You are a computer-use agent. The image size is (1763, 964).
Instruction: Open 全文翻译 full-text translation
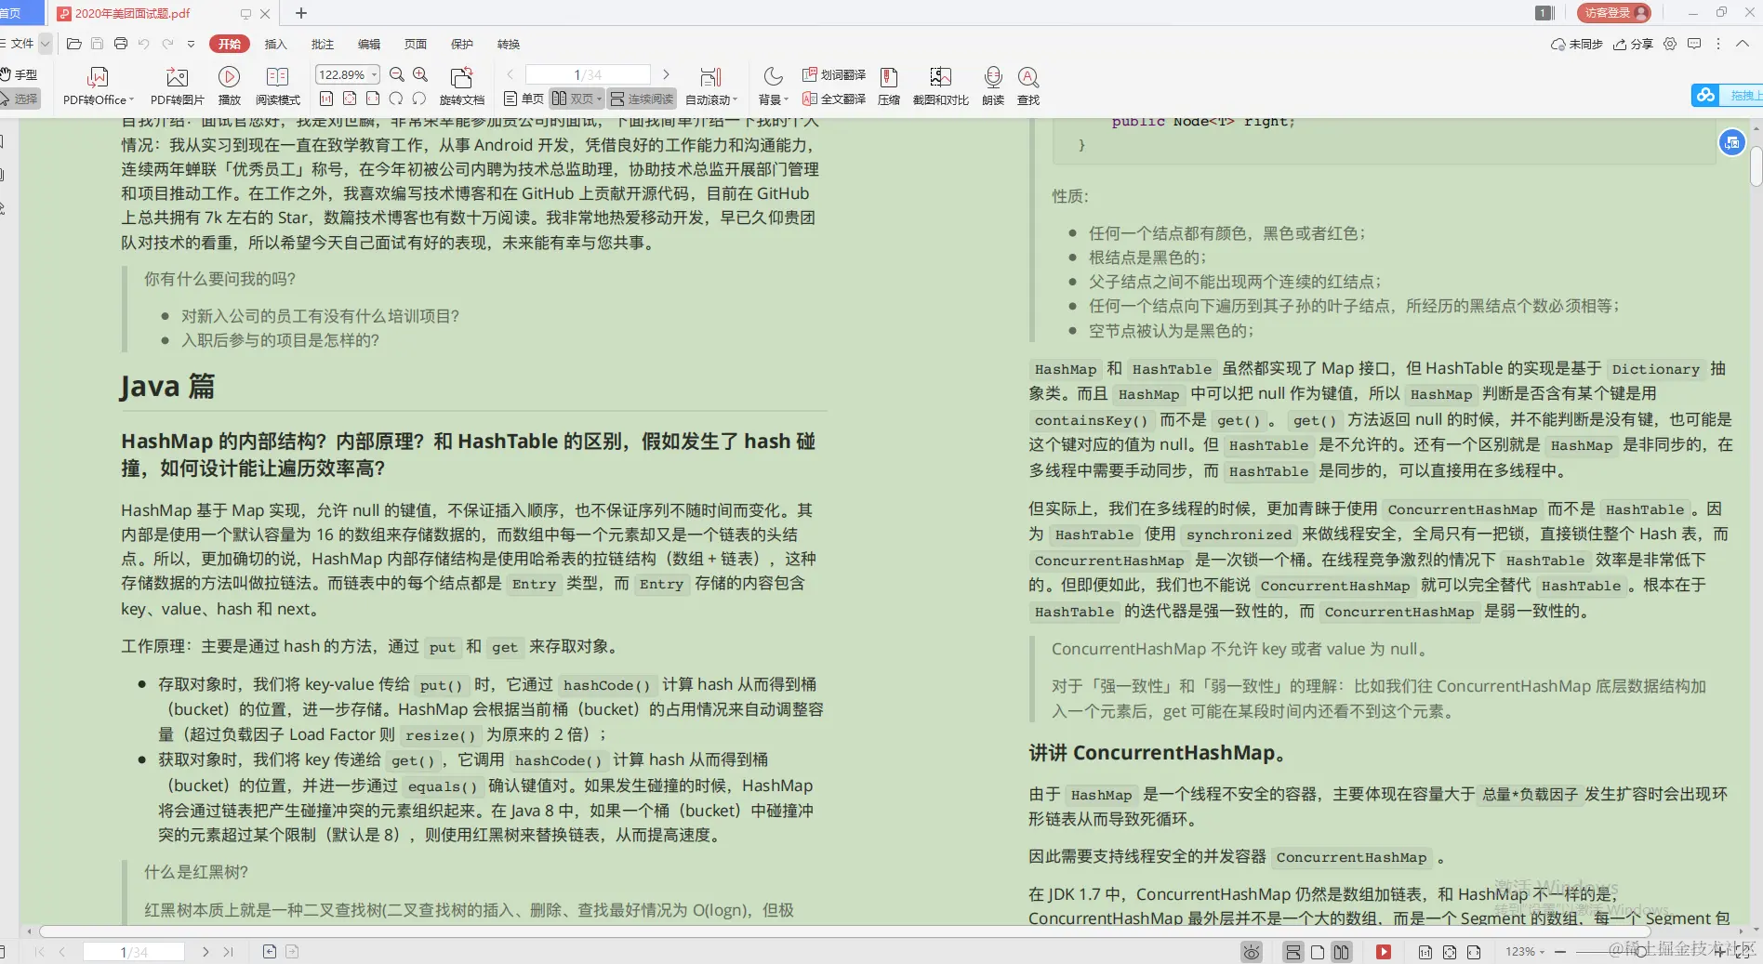pyautogui.click(x=832, y=98)
